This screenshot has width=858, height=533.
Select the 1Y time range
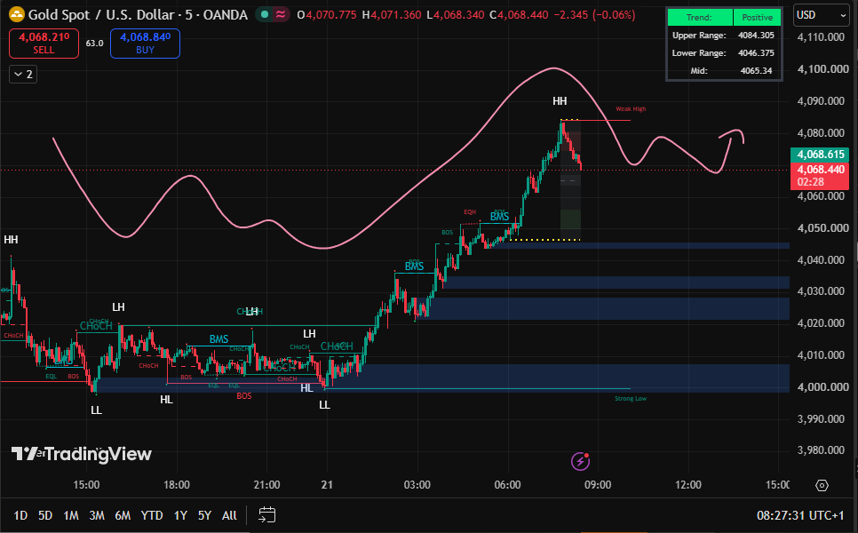[x=180, y=515]
